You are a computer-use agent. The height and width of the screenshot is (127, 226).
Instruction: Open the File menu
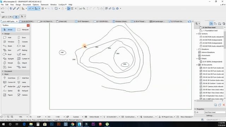pyautogui.click(x=2, y=5)
